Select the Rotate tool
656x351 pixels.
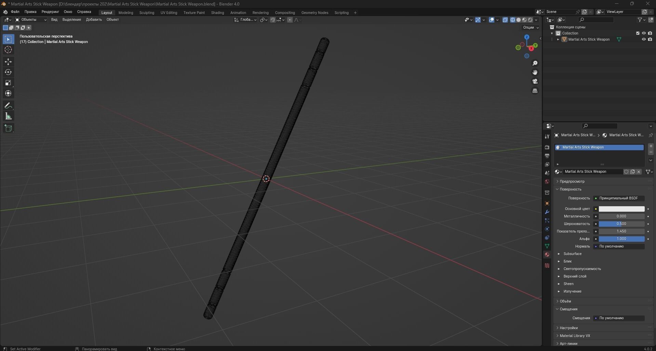click(x=8, y=72)
